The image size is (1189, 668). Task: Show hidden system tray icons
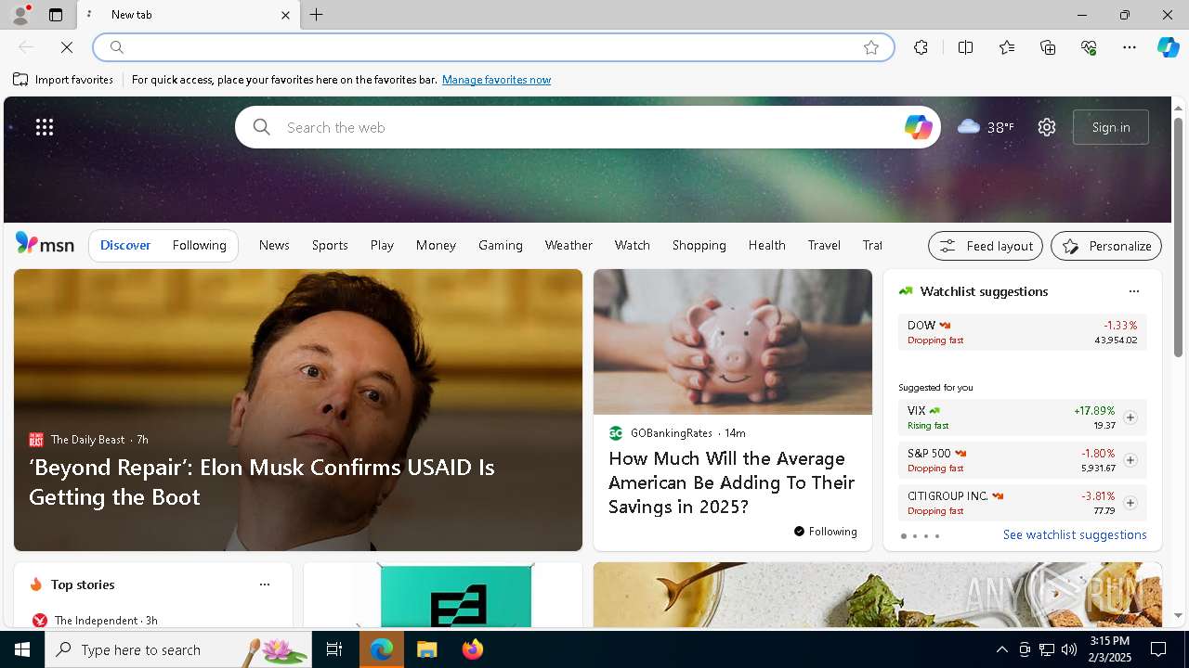[1001, 649]
